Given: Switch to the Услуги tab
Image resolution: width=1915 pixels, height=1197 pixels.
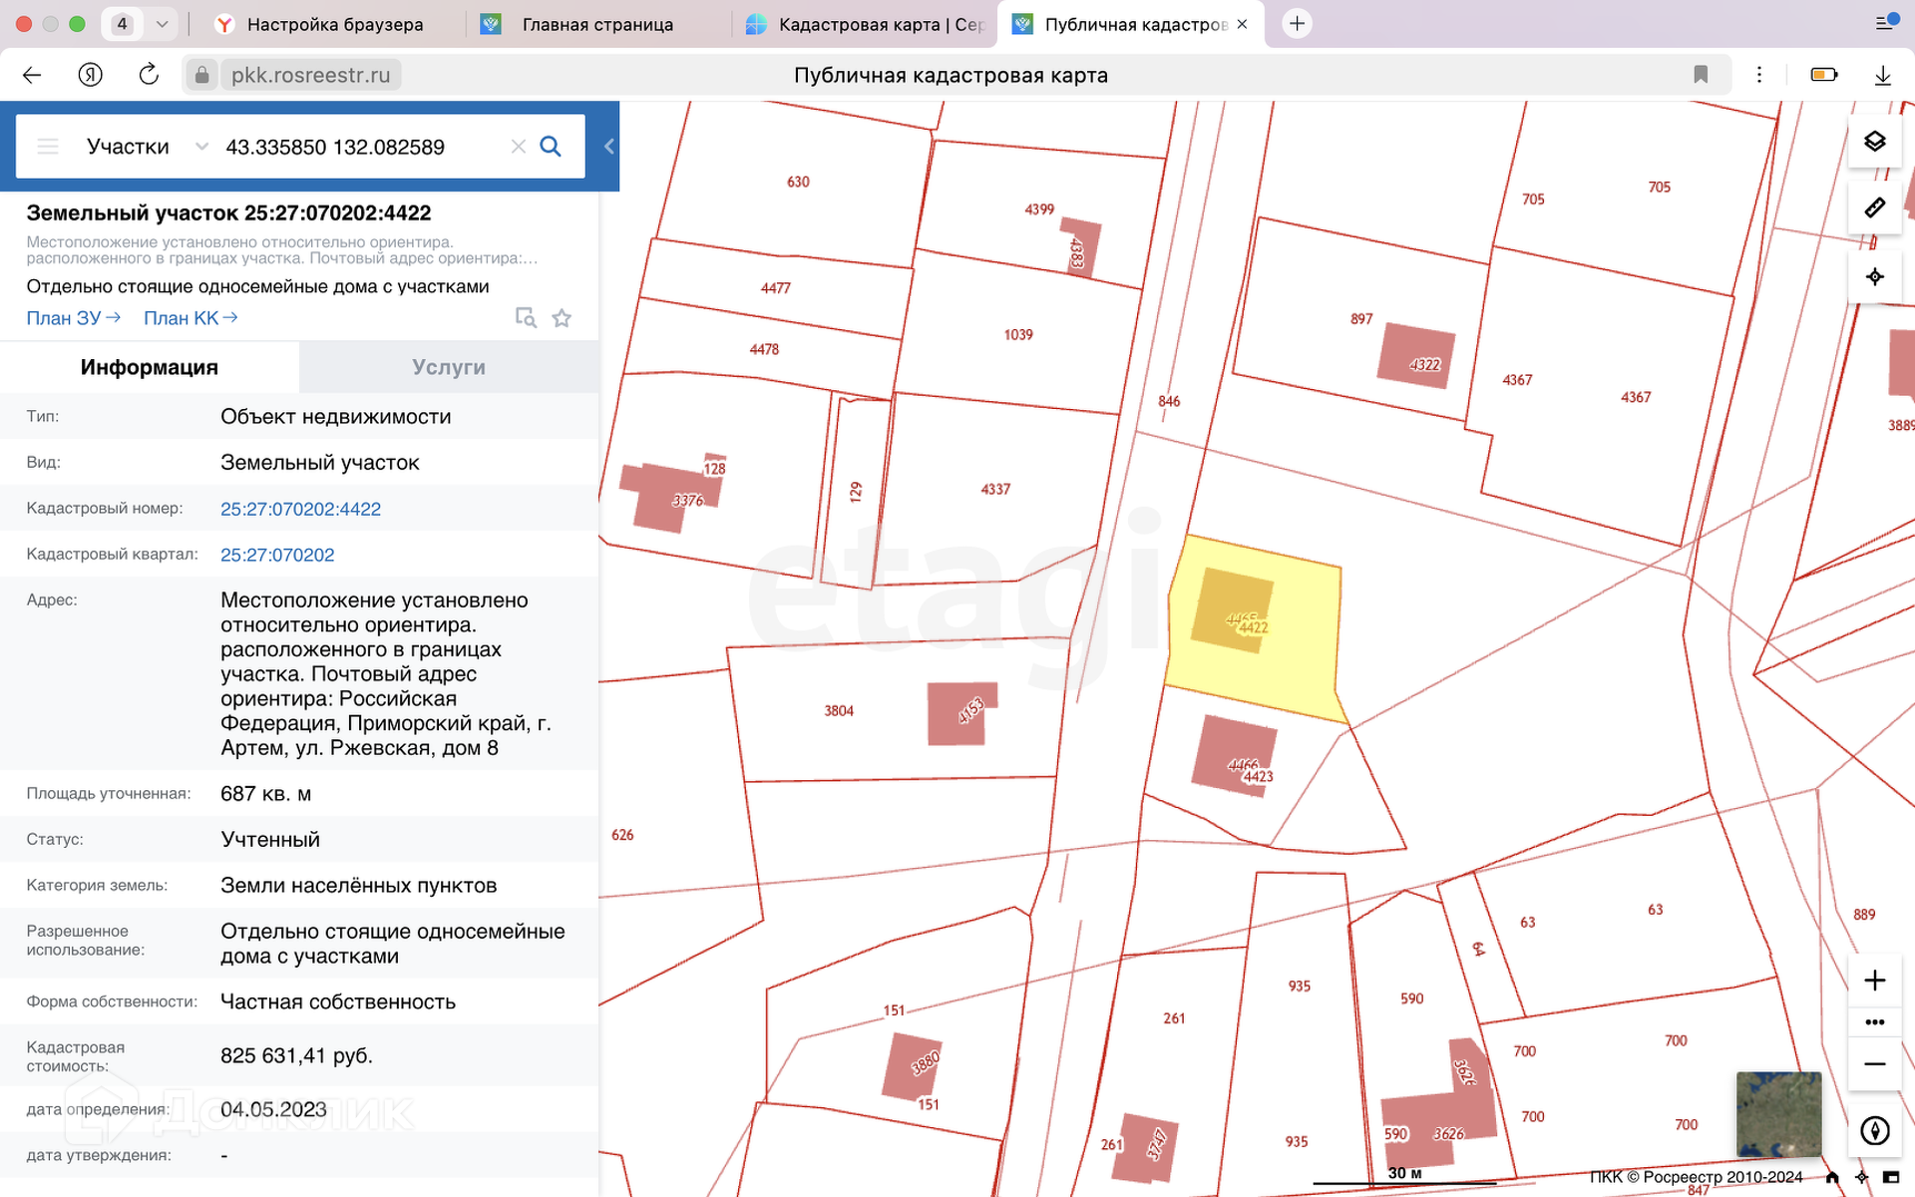Looking at the screenshot, I should pyautogui.click(x=449, y=367).
